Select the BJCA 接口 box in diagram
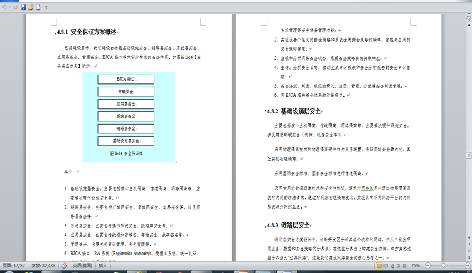The height and width of the screenshot is (273, 472). coord(126,79)
